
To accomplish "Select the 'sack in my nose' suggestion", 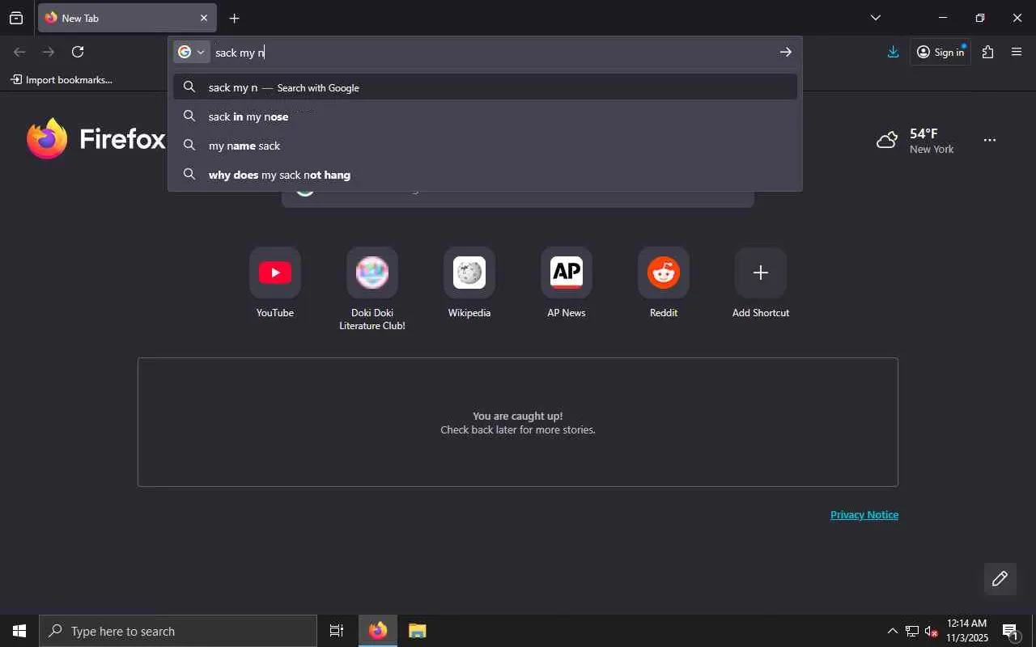I will tap(485, 116).
